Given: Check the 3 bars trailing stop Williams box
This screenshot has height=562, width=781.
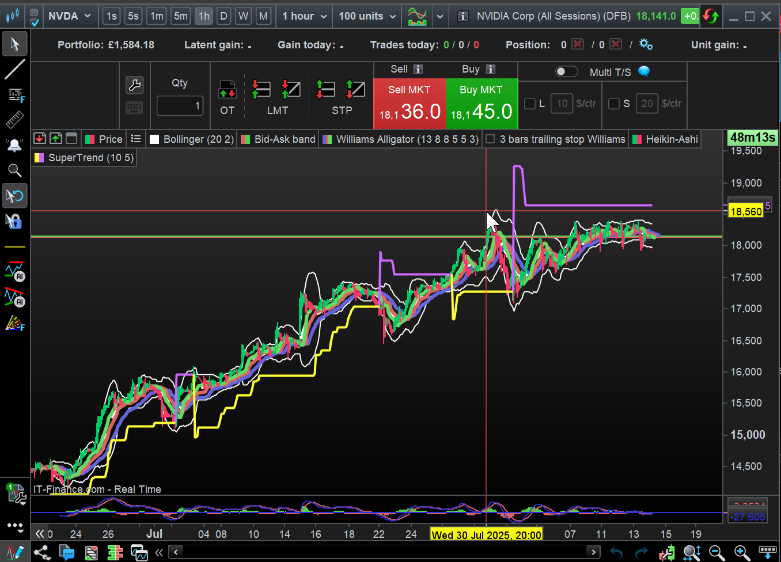Looking at the screenshot, I should (490, 139).
